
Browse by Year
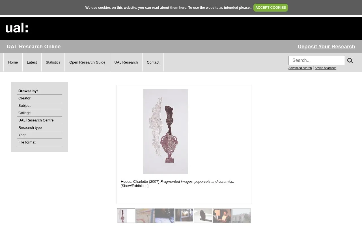point(40,135)
